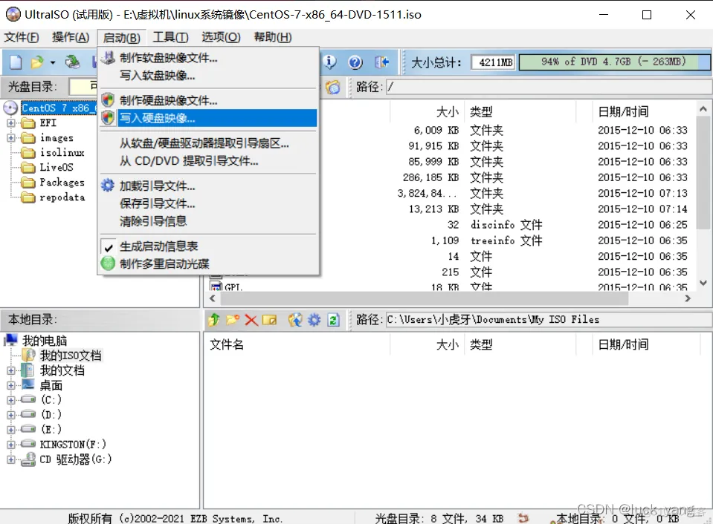Select 我的ISO文档 in the local tree

coord(71,356)
